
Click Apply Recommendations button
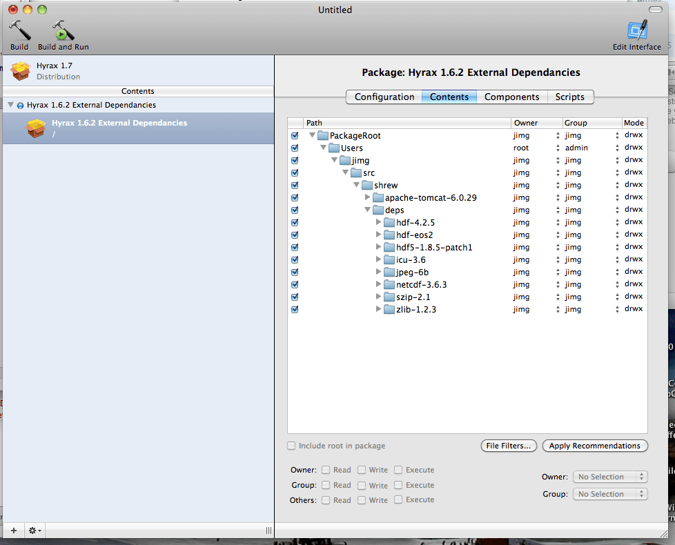point(595,446)
